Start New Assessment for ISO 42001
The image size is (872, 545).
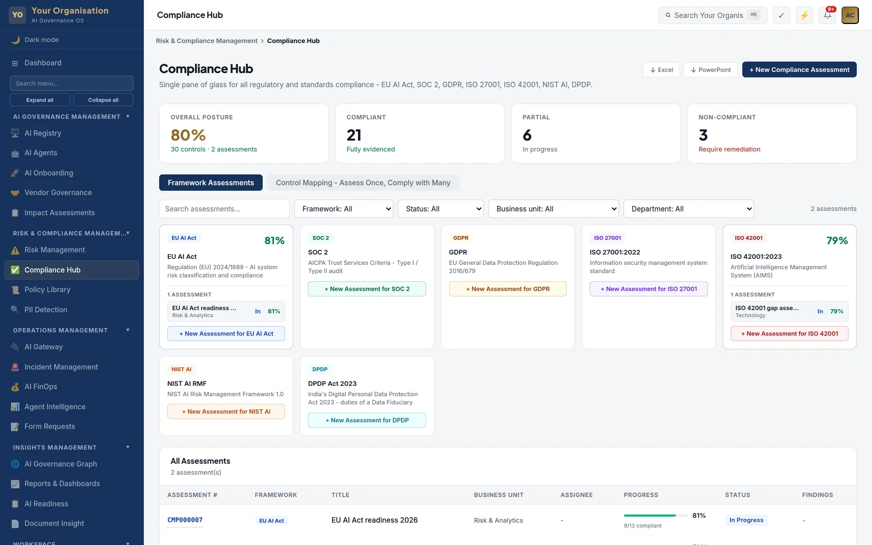pyautogui.click(x=790, y=334)
